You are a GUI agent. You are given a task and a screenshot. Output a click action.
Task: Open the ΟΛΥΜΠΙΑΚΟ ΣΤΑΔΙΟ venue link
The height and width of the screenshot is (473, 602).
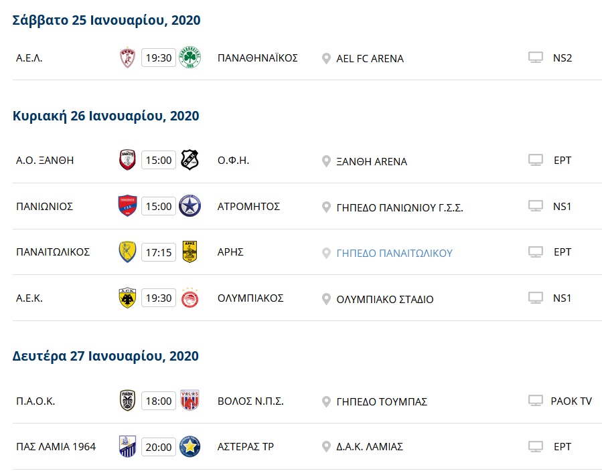pyautogui.click(x=385, y=299)
